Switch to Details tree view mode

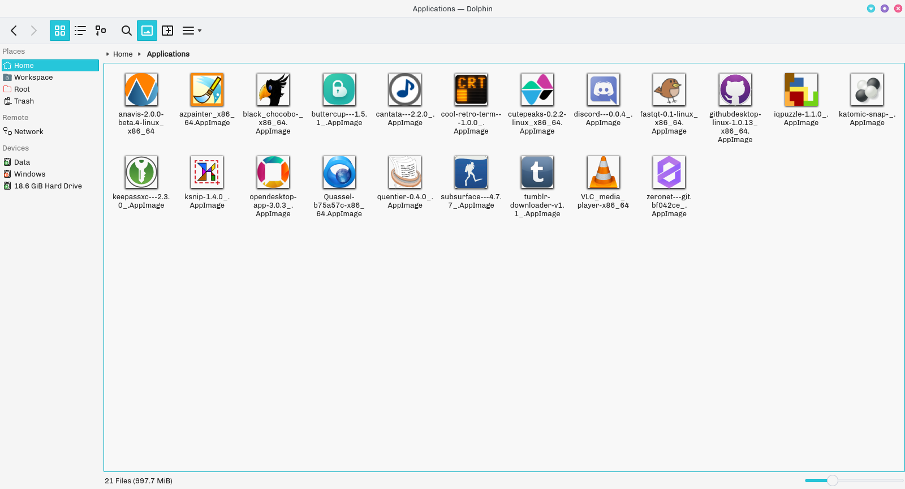(101, 31)
